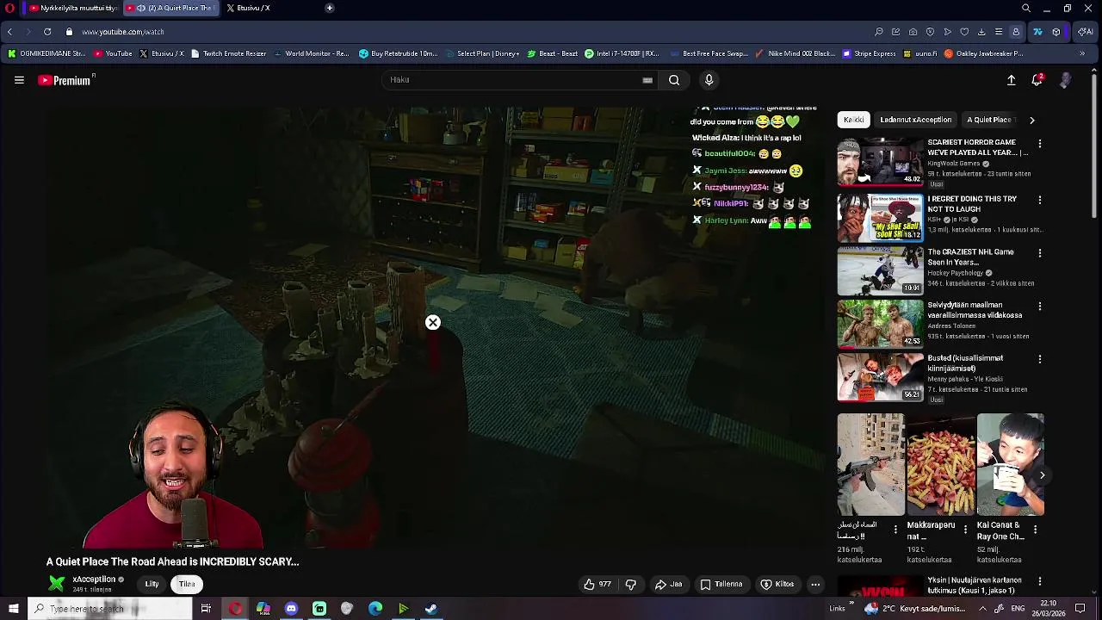The image size is (1102, 620).
Task: Open Kiitos thanks button
Action: coord(777,584)
